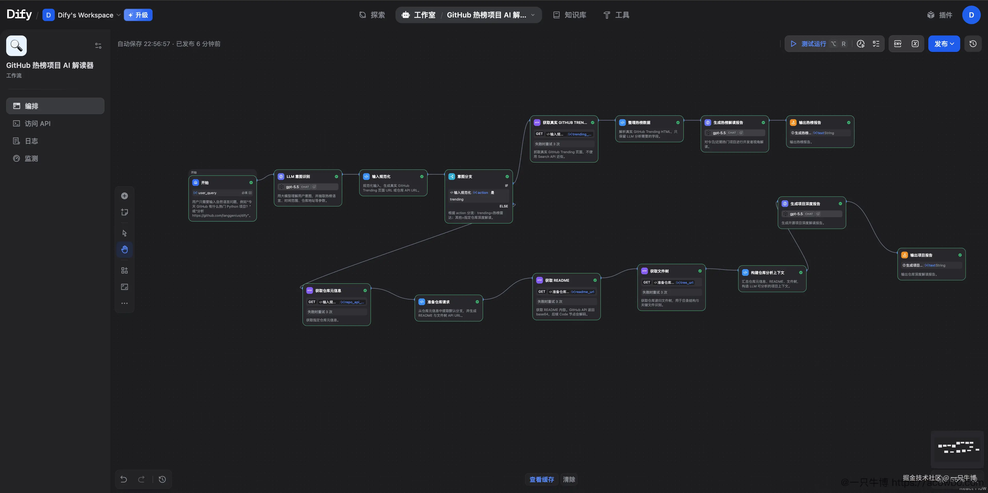
Task: Select the 获取文件树 node
Action: pyautogui.click(x=671, y=287)
